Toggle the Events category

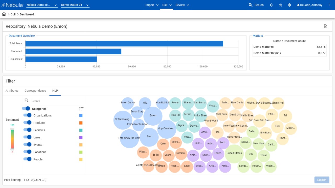(x=27, y=144)
